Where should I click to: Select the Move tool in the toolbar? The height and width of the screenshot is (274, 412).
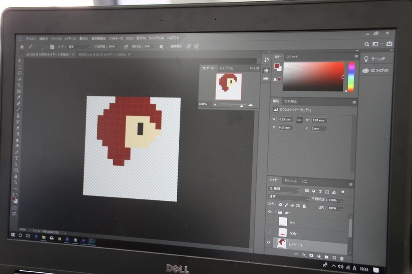click(x=20, y=60)
